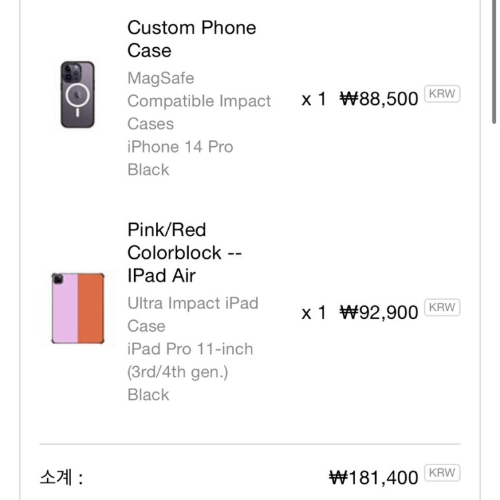This screenshot has width=500, height=500.
Task: Click the 소계 subtotal label
Action: (x=61, y=477)
